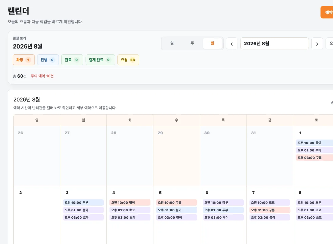Image resolution: width=333 pixels, height=244 pixels.
Task: Open 오후 03:00 호두 booking on Aug 3
Action: 83,218
